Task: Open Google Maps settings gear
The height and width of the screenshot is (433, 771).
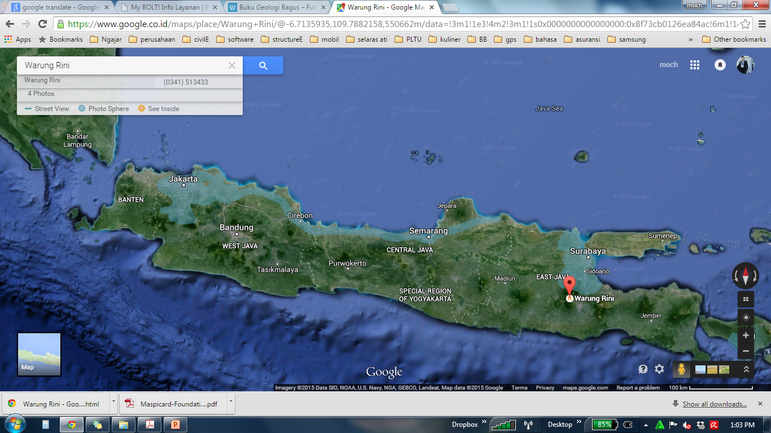Action: click(x=659, y=369)
